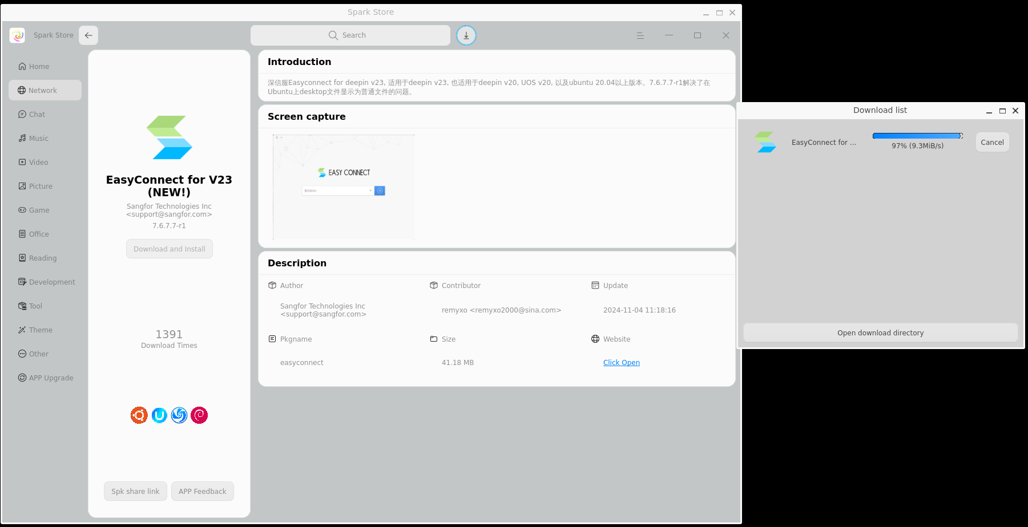The width and height of the screenshot is (1028, 527).
Task: Open the Office category
Action: click(x=45, y=234)
